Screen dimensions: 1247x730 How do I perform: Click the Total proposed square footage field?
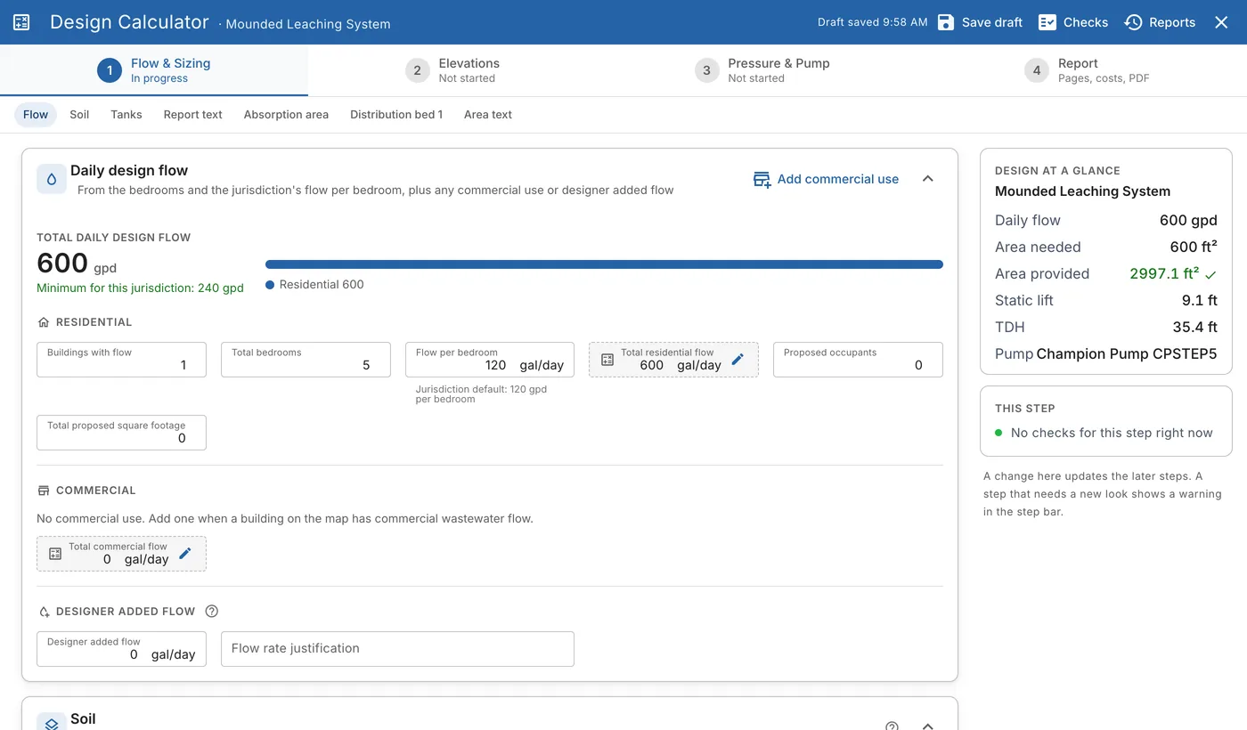121,433
